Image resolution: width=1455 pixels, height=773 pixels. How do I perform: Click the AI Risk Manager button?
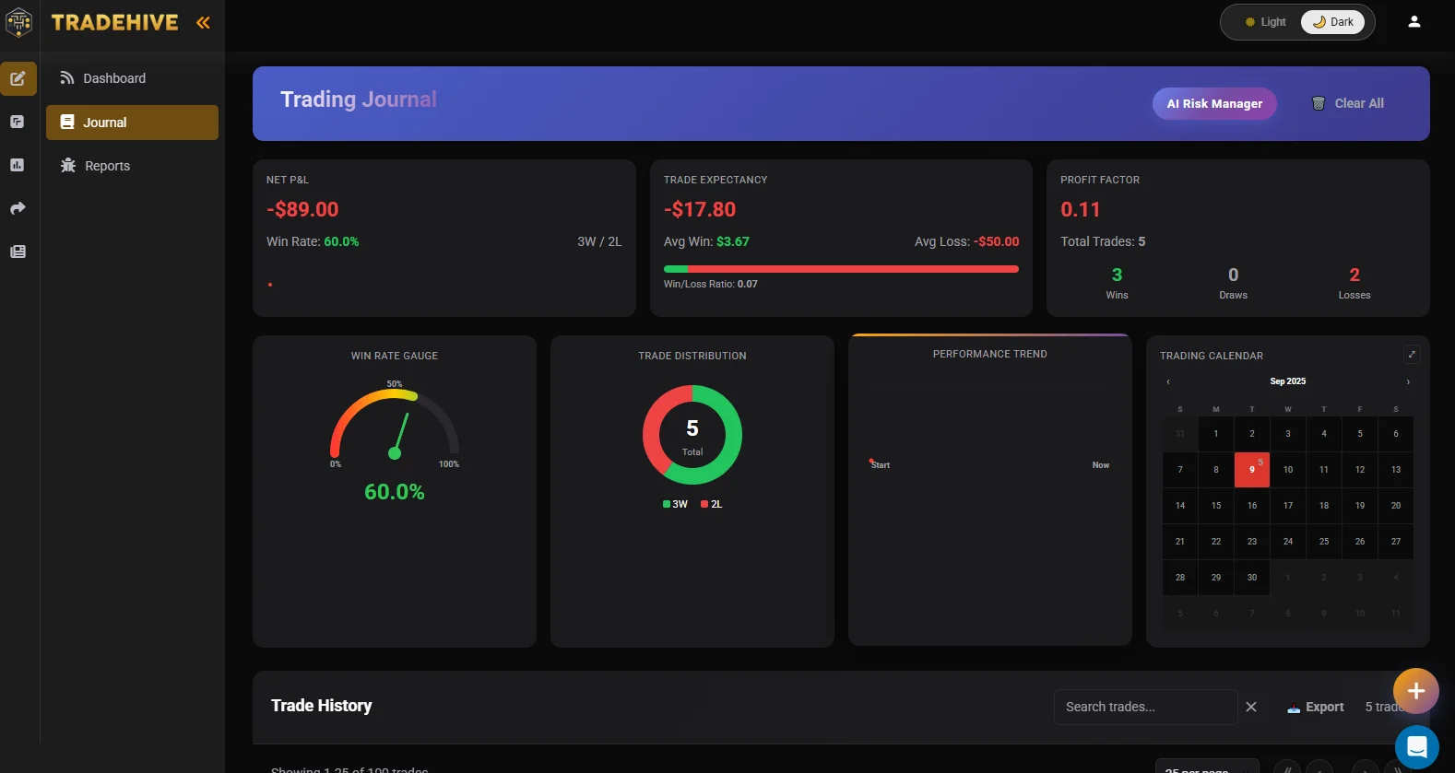click(x=1213, y=103)
